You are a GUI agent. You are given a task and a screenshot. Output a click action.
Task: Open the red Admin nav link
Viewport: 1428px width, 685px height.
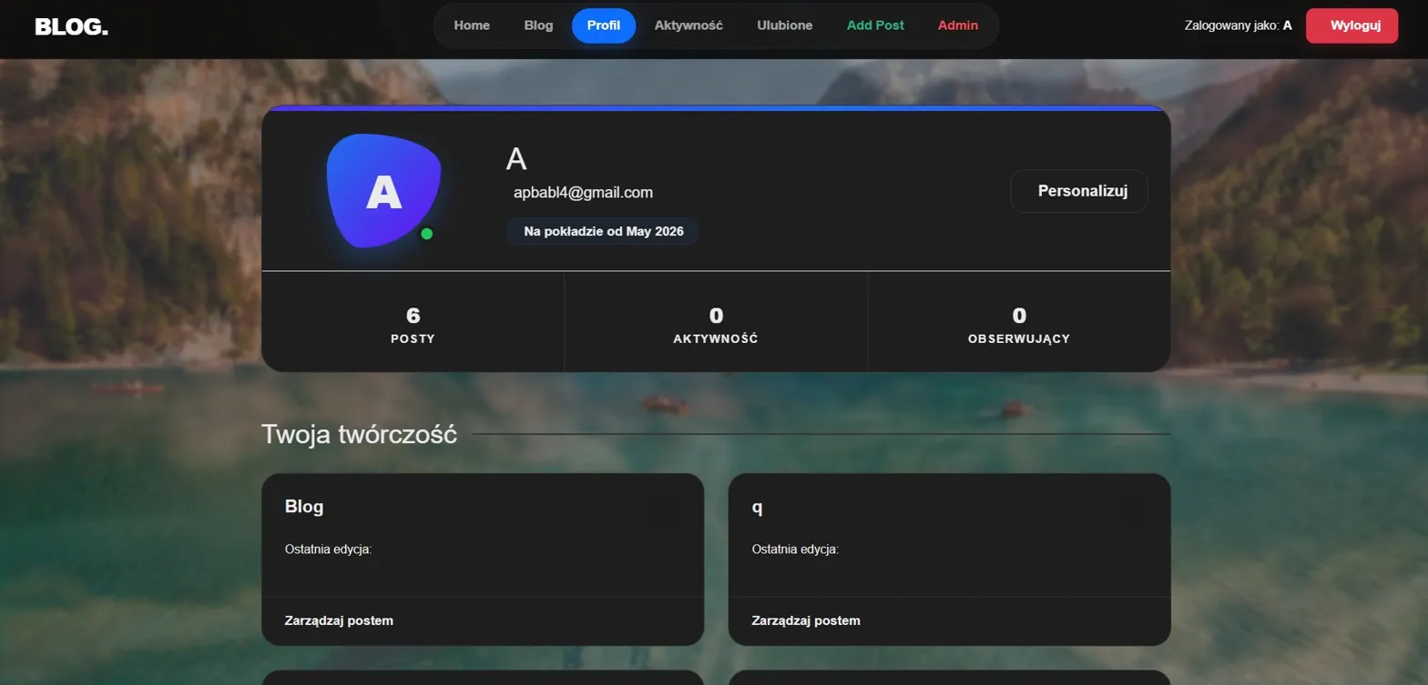(x=958, y=25)
